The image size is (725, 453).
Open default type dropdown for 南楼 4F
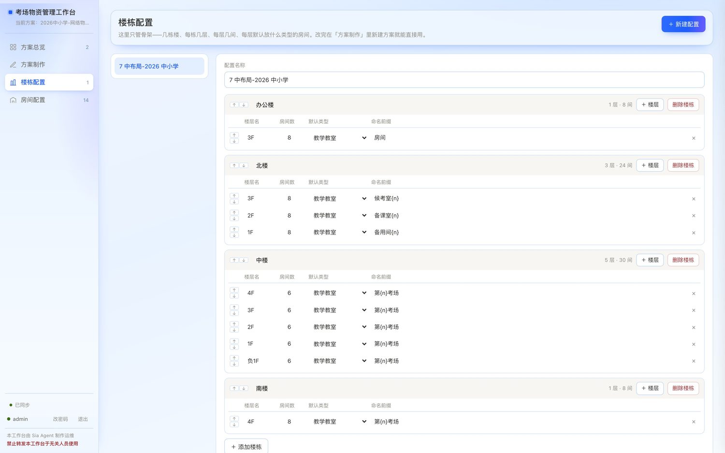pyautogui.click(x=339, y=422)
